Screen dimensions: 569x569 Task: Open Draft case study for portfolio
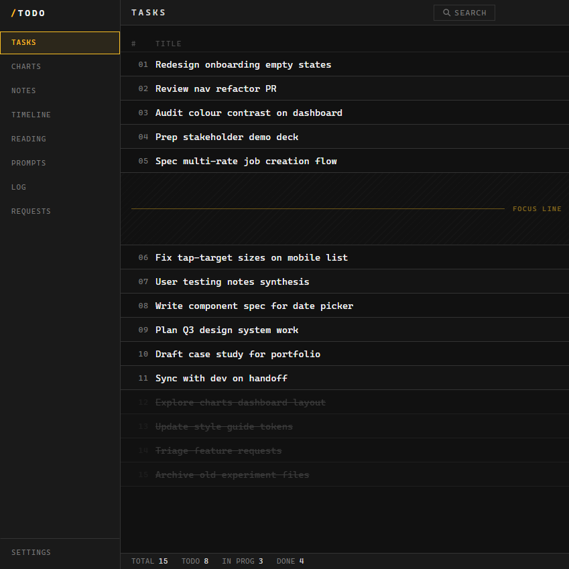pos(344,354)
